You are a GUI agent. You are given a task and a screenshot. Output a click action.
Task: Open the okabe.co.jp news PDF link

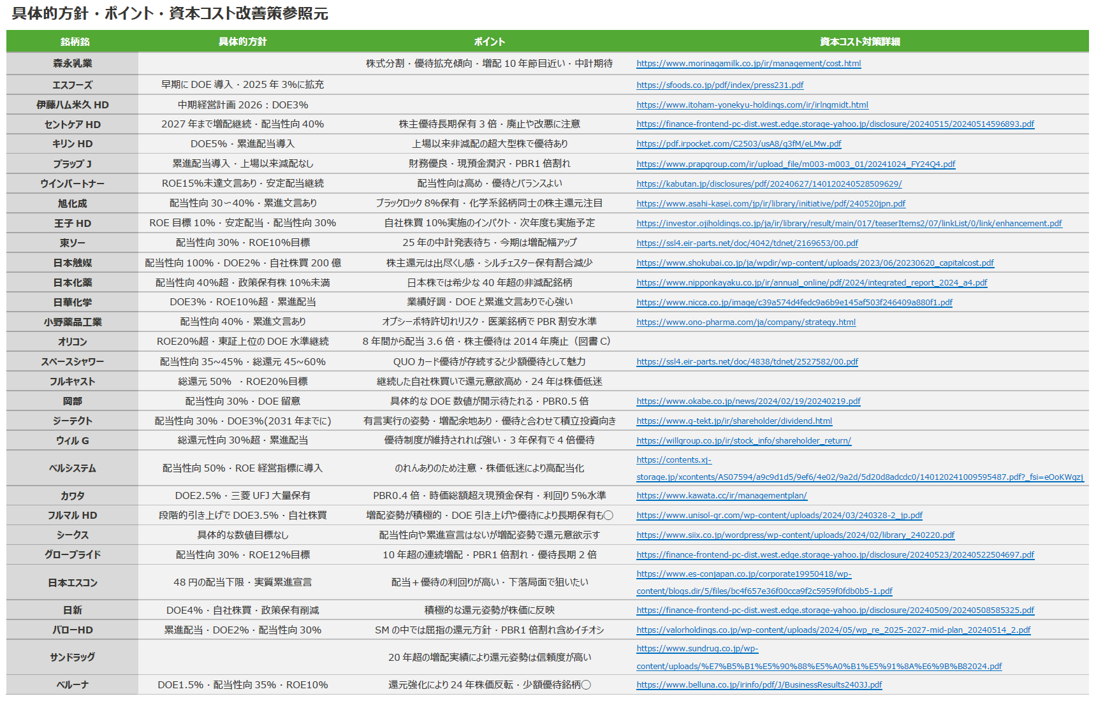coord(749,401)
